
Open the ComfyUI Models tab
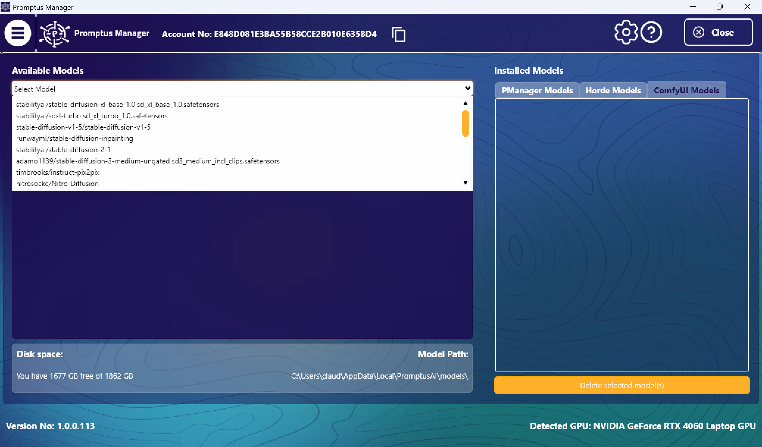pos(686,90)
